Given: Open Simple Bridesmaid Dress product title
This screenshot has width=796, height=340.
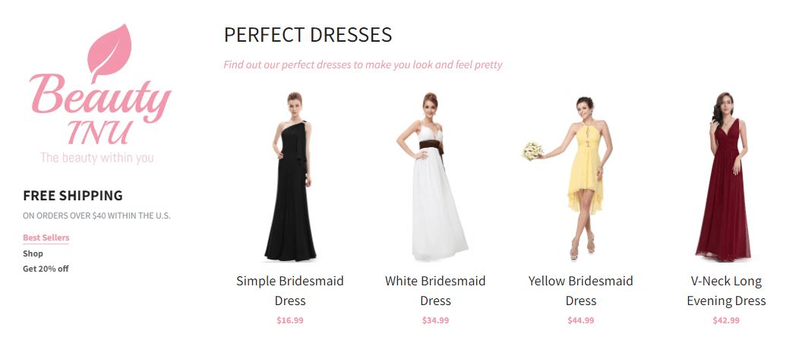Looking at the screenshot, I should coord(290,291).
